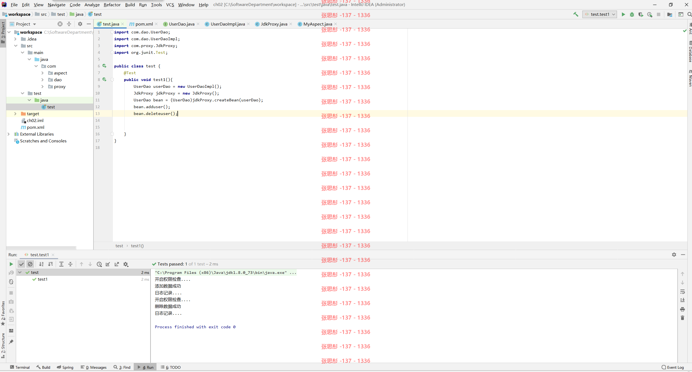Expand all test results in the Run toolbar
This screenshot has height=372, width=692.
61,264
